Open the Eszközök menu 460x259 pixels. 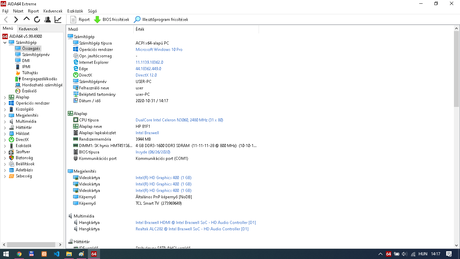pos(75,11)
